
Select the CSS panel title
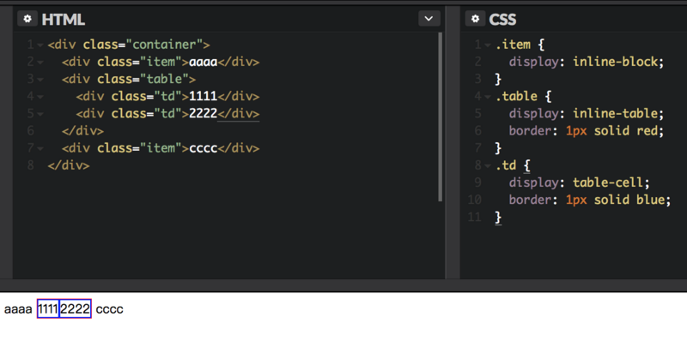click(x=502, y=19)
